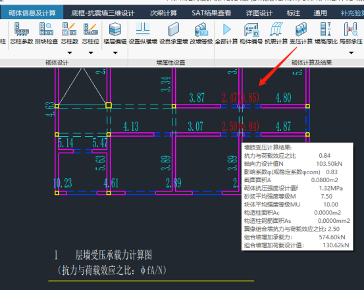Expand the dropdown arrow under 芯柱数
This screenshot has height=290, width=364.
[x=70, y=53]
